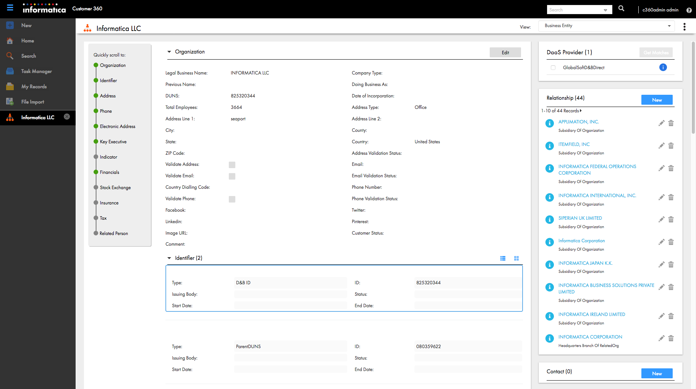Image resolution: width=696 pixels, height=389 pixels.
Task: Delete INFORMATICA IRELAND LIMITED relationship
Action: click(671, 316)
